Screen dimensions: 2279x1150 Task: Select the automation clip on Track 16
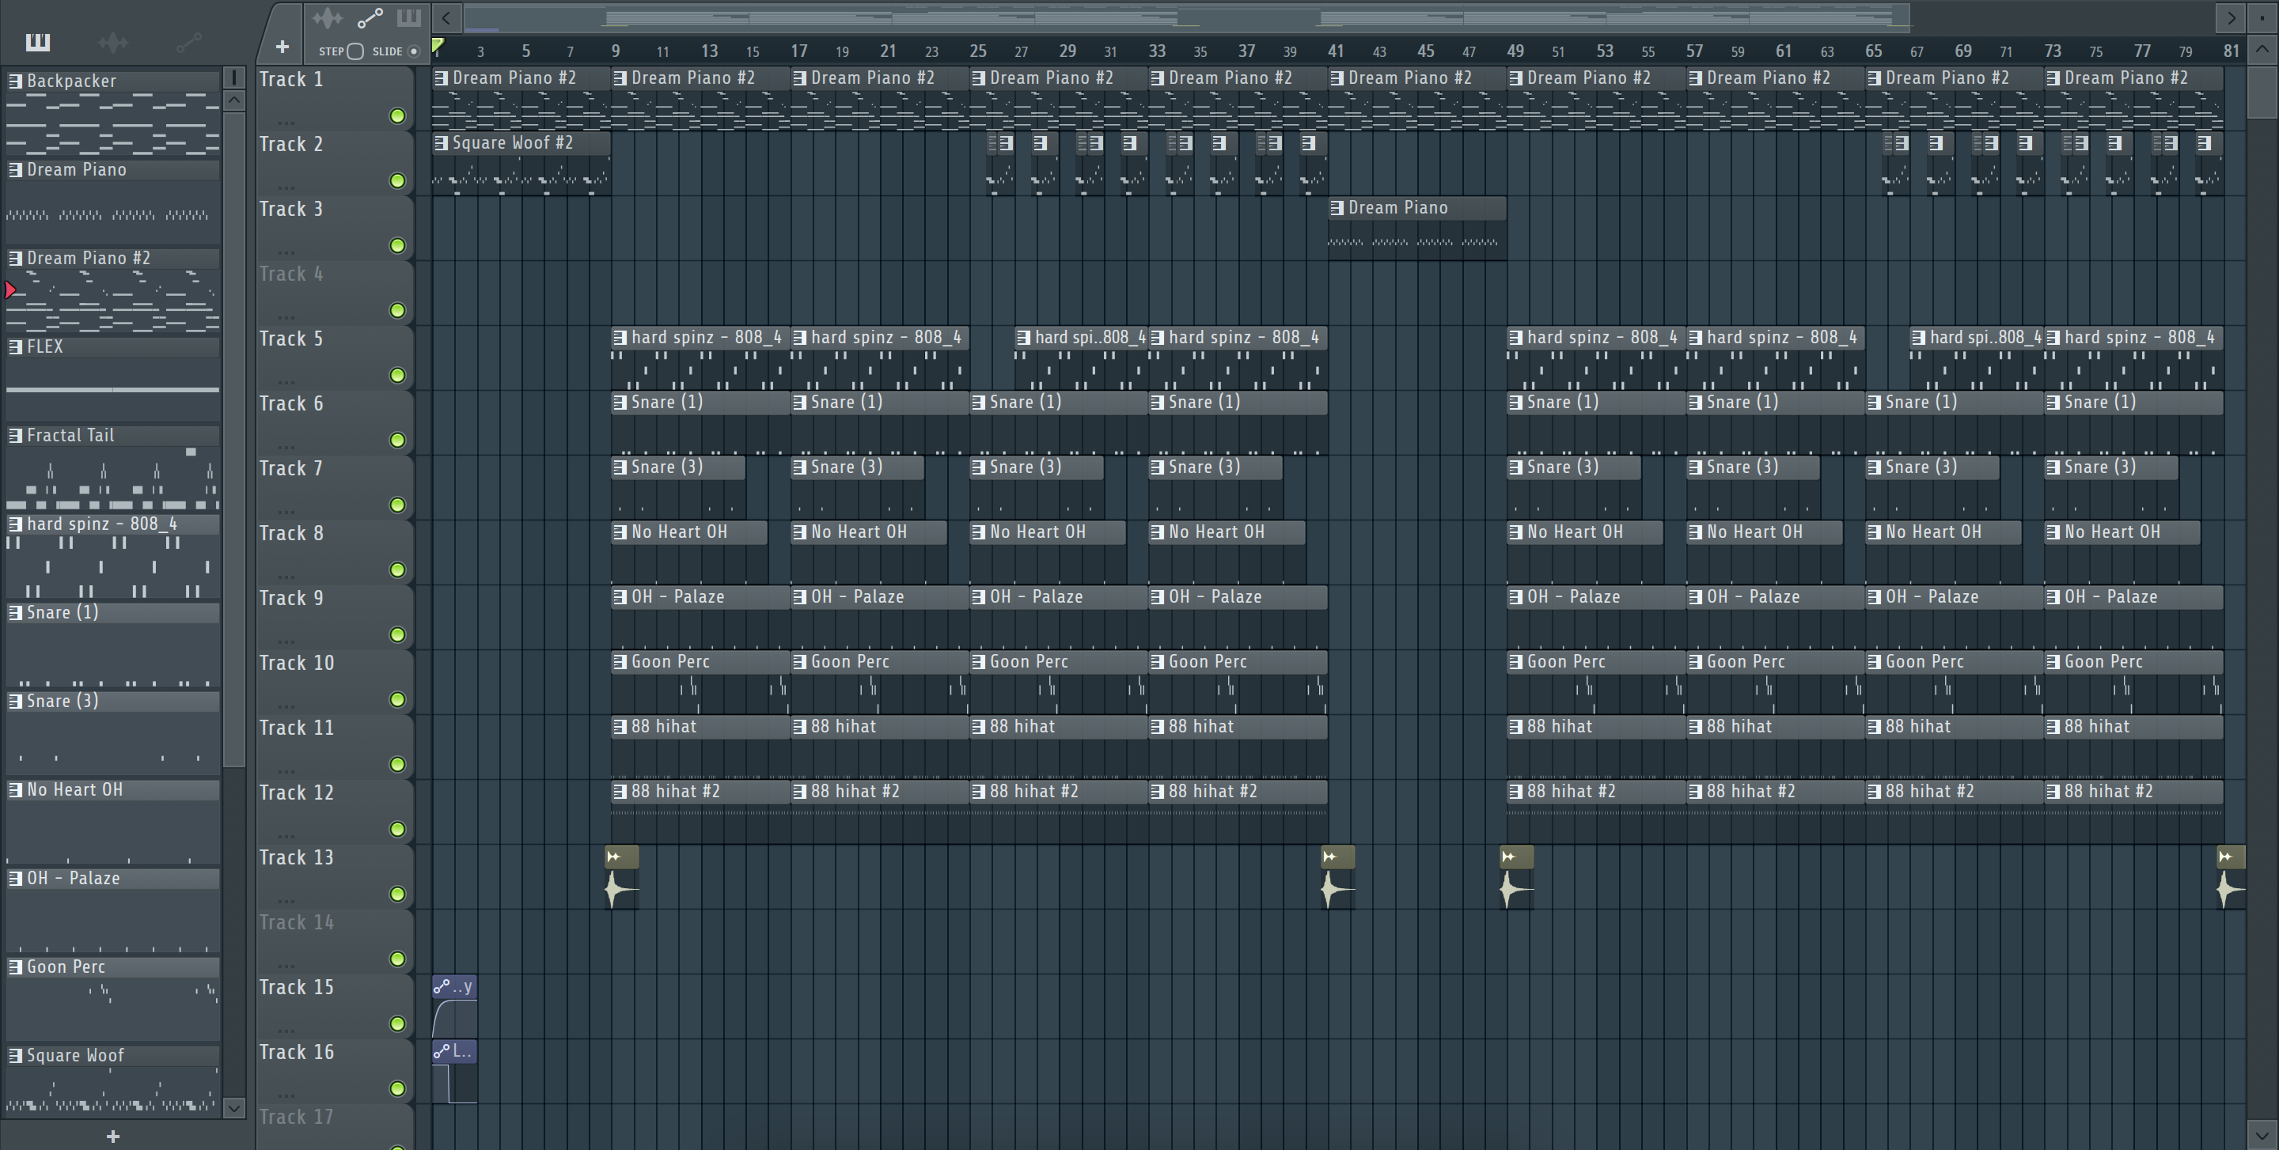coord(455,1072)
